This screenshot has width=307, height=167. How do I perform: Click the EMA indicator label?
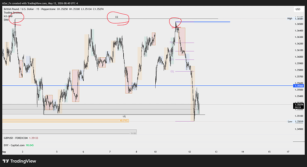pyautogui.click(x=6, y=20)
